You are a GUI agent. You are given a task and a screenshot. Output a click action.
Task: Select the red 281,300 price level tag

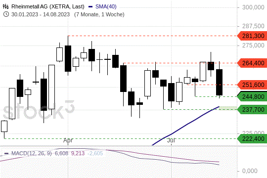tap(252, 36)
